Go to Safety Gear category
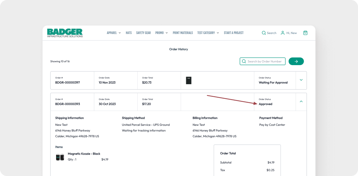The image size is (358, 176). coord(143,33)
